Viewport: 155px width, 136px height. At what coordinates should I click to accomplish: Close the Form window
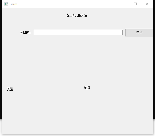[x=147, y=4]
